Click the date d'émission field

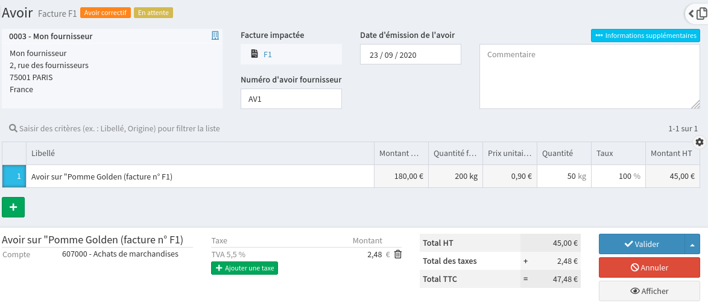pyautogui.click(x=410, y=55)
